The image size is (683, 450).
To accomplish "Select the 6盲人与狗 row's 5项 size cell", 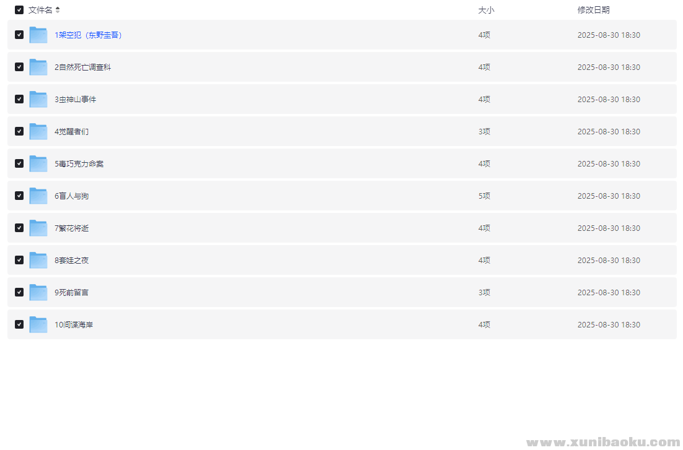I will (485, 196).
